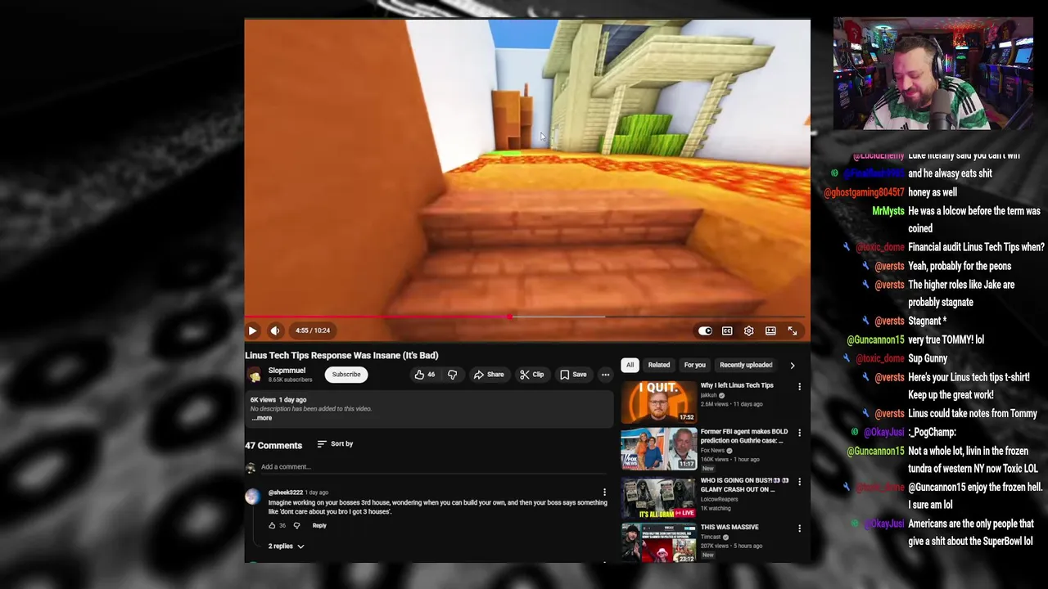
Task: Open the Why I left Linus Tech Tips thumbnail
Action: (x=658, y=402)
